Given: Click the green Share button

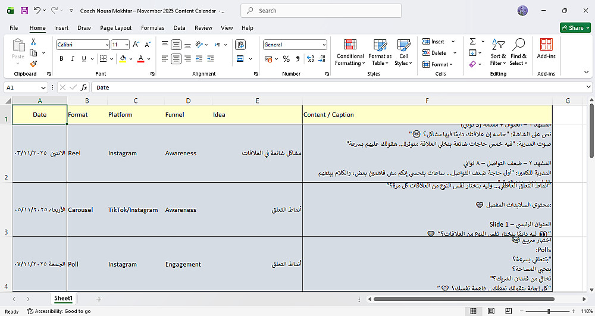Looking at the screenshot, I should [x=575, y=28].
